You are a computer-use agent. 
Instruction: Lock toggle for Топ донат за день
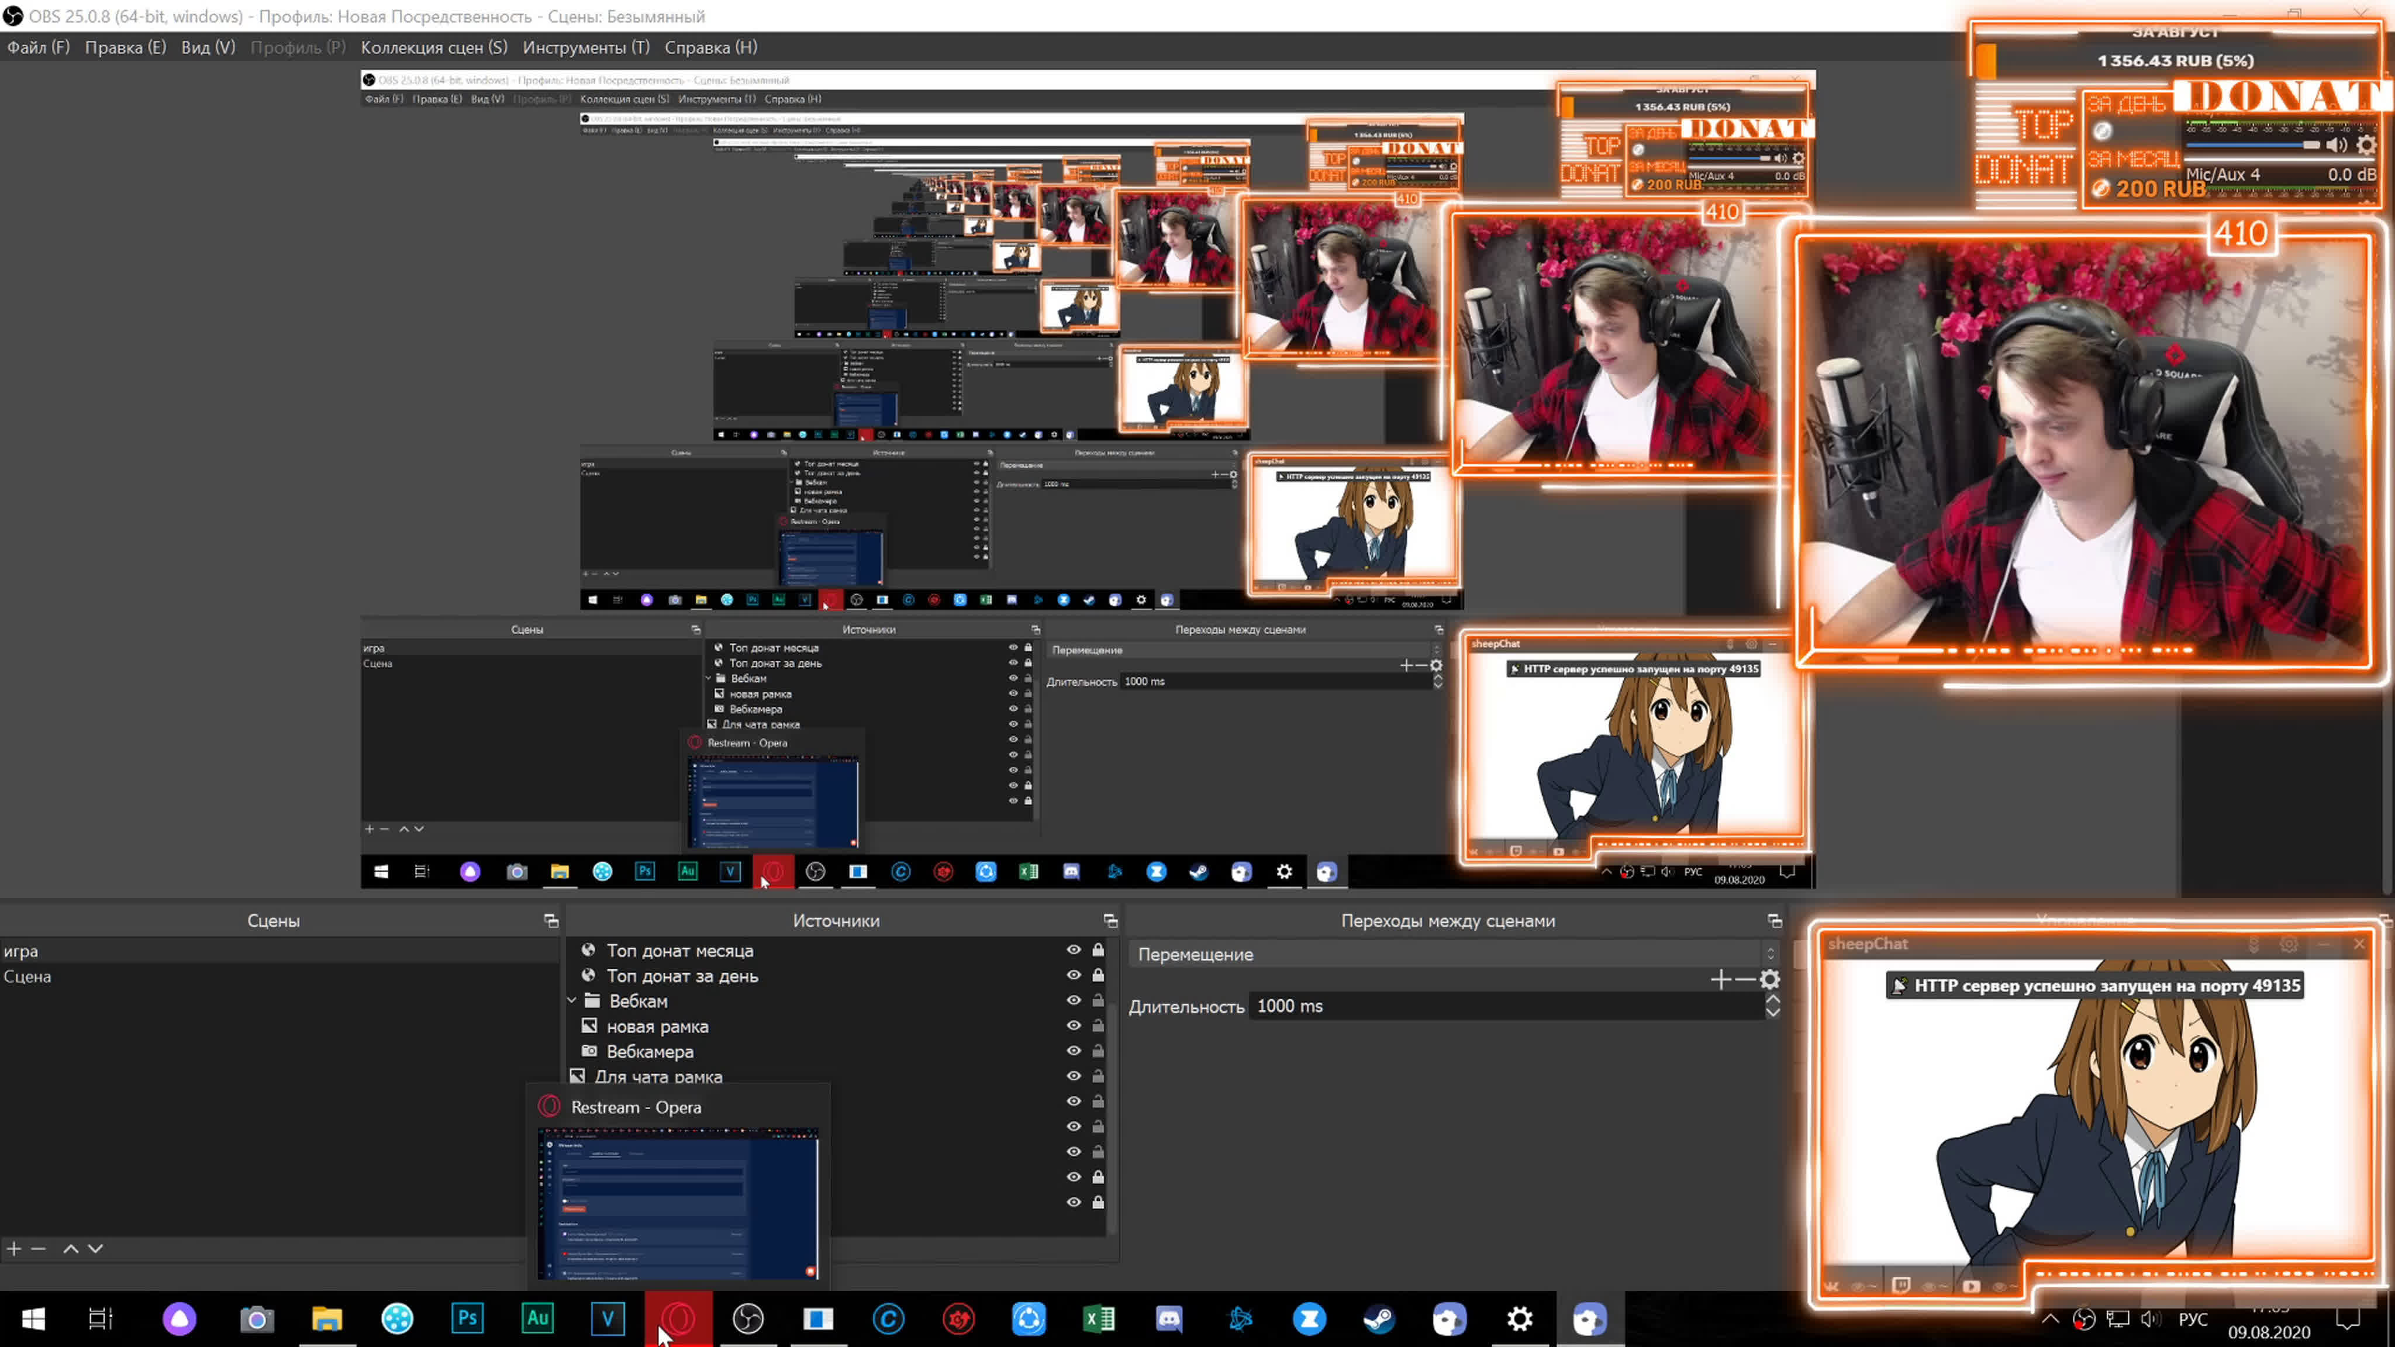[1098, 975]
